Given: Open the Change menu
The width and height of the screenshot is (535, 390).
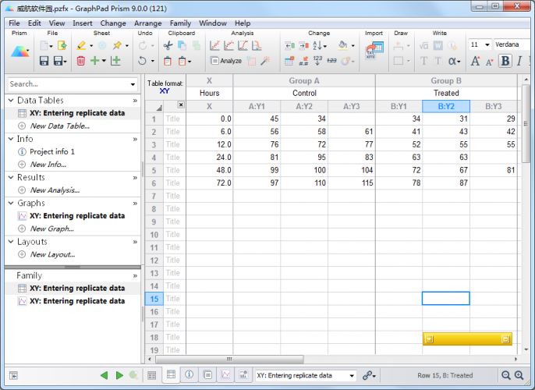Looking at the screenshot, I should (x=113, y=23).
